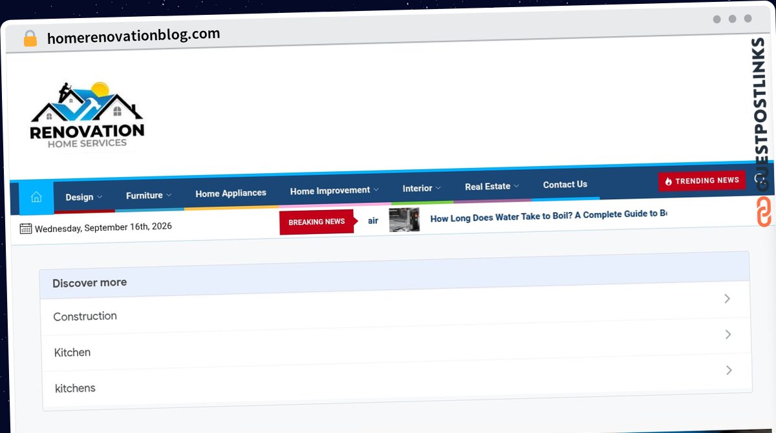Click the Discover more heading
The height and width of the screenshot is (433, 776).
point(89,282)
